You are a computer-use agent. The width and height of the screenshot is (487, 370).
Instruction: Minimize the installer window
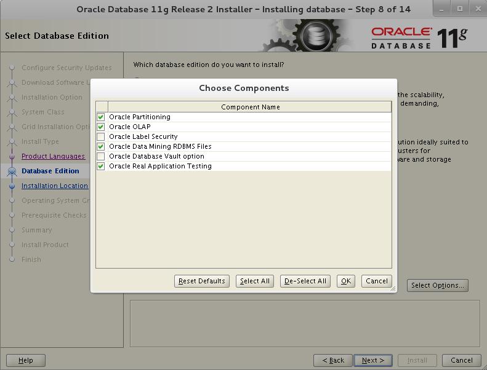441,9
